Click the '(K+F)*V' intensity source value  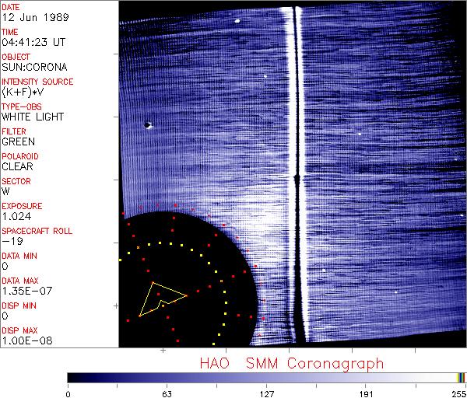coord(23,93)
